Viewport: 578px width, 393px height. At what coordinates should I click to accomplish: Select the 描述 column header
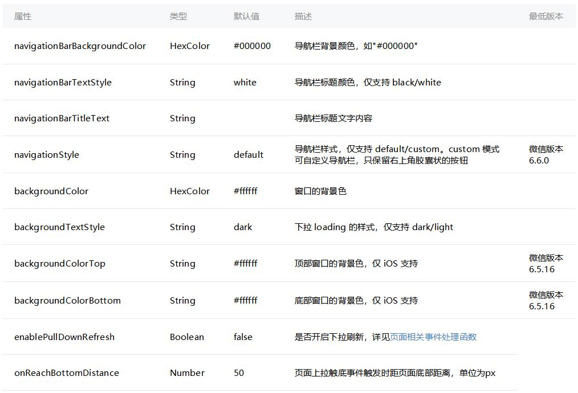[x=303, y=16]
